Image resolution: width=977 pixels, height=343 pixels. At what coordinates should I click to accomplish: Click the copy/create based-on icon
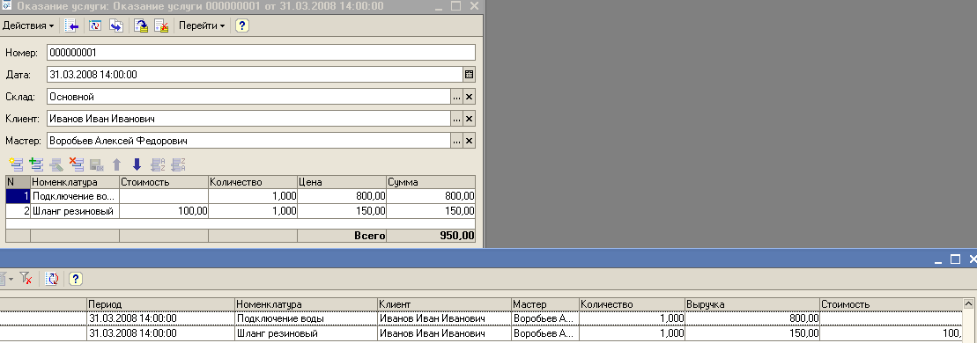coord(116,26)
